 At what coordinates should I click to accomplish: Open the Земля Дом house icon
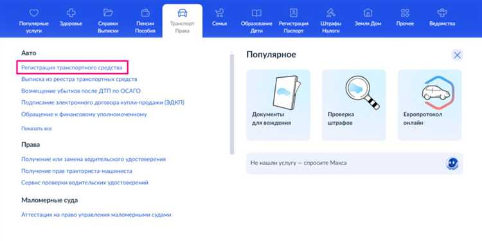tap(368, 13)
